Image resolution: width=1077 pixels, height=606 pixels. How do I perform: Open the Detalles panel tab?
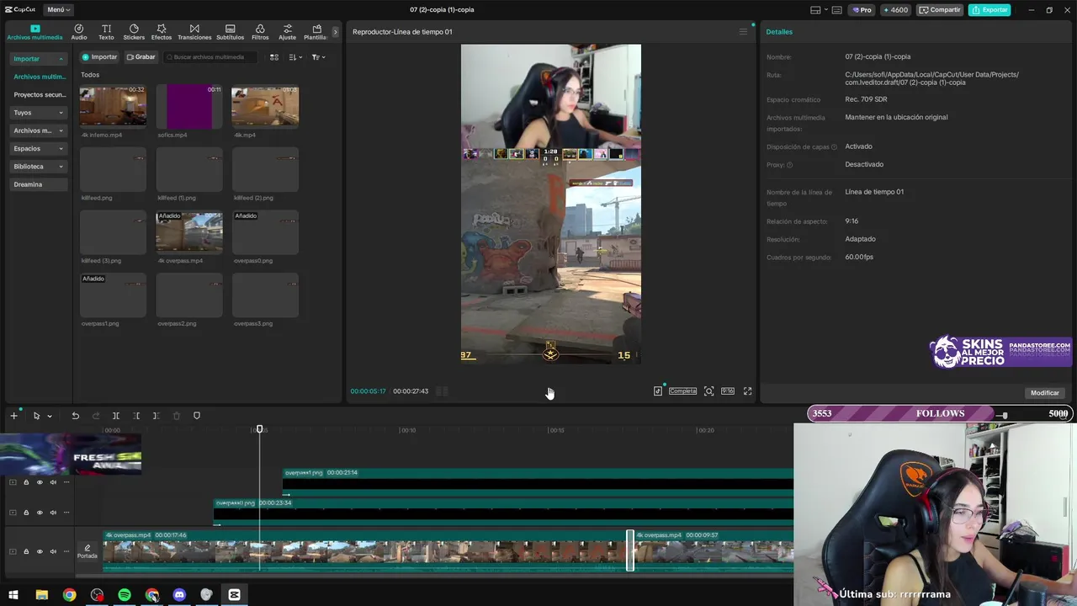point(779,32)
